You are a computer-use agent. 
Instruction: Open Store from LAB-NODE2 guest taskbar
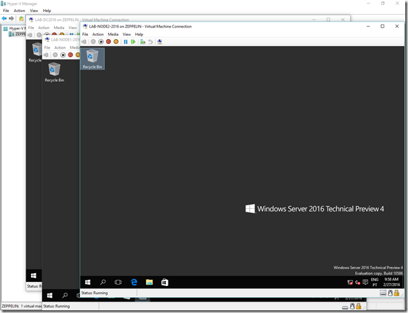(x=164, y=282)
